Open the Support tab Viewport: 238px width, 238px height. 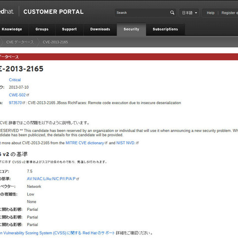(69, 29)
